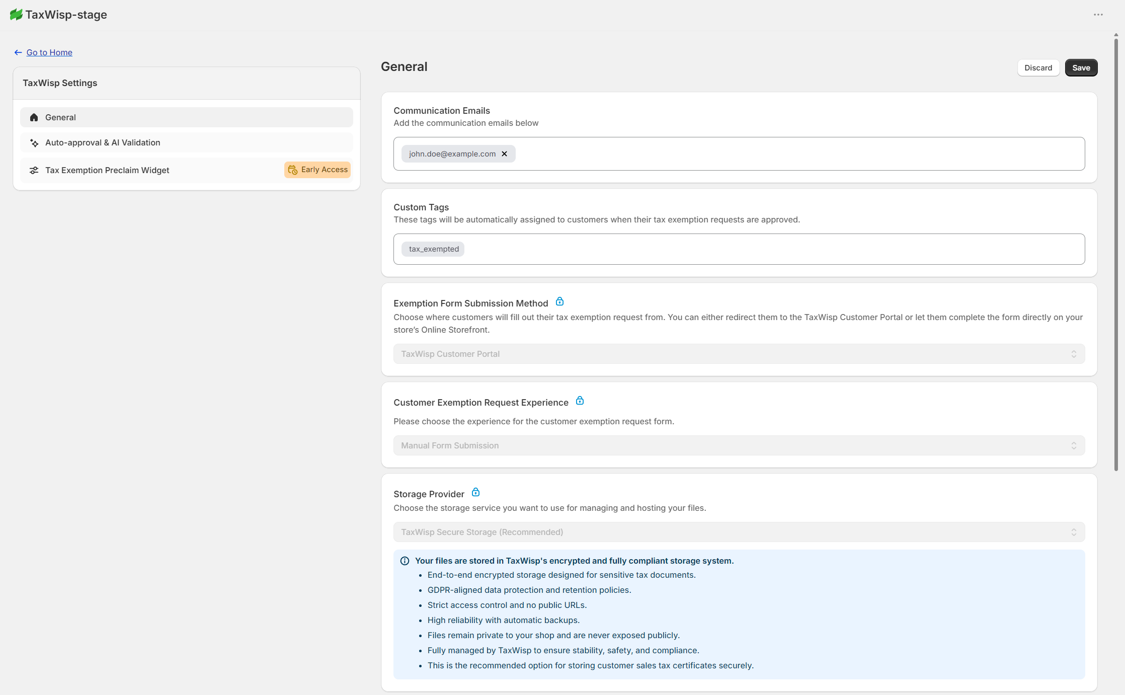The image size is (1125, 695).
Task: Click the Early Access badge
Action: point(317,170)
